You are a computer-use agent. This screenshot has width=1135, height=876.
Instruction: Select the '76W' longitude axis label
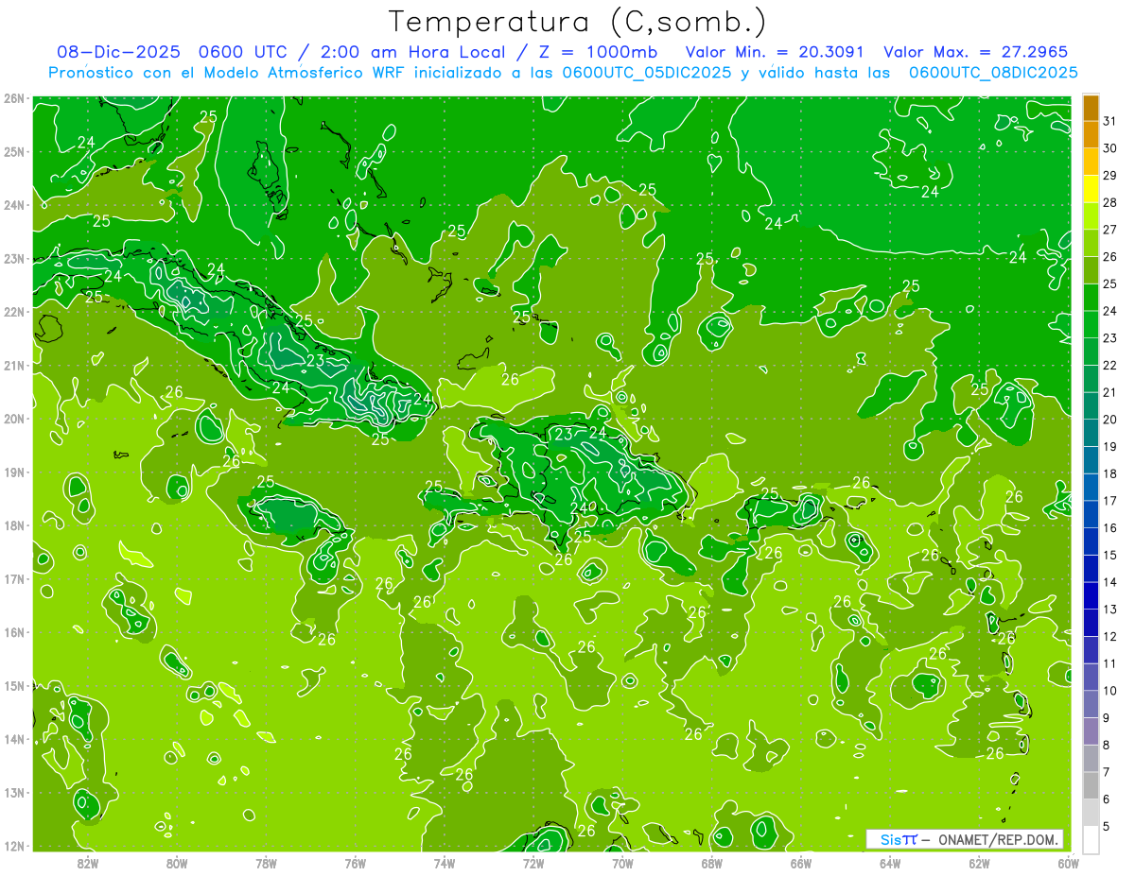point(355,863)
